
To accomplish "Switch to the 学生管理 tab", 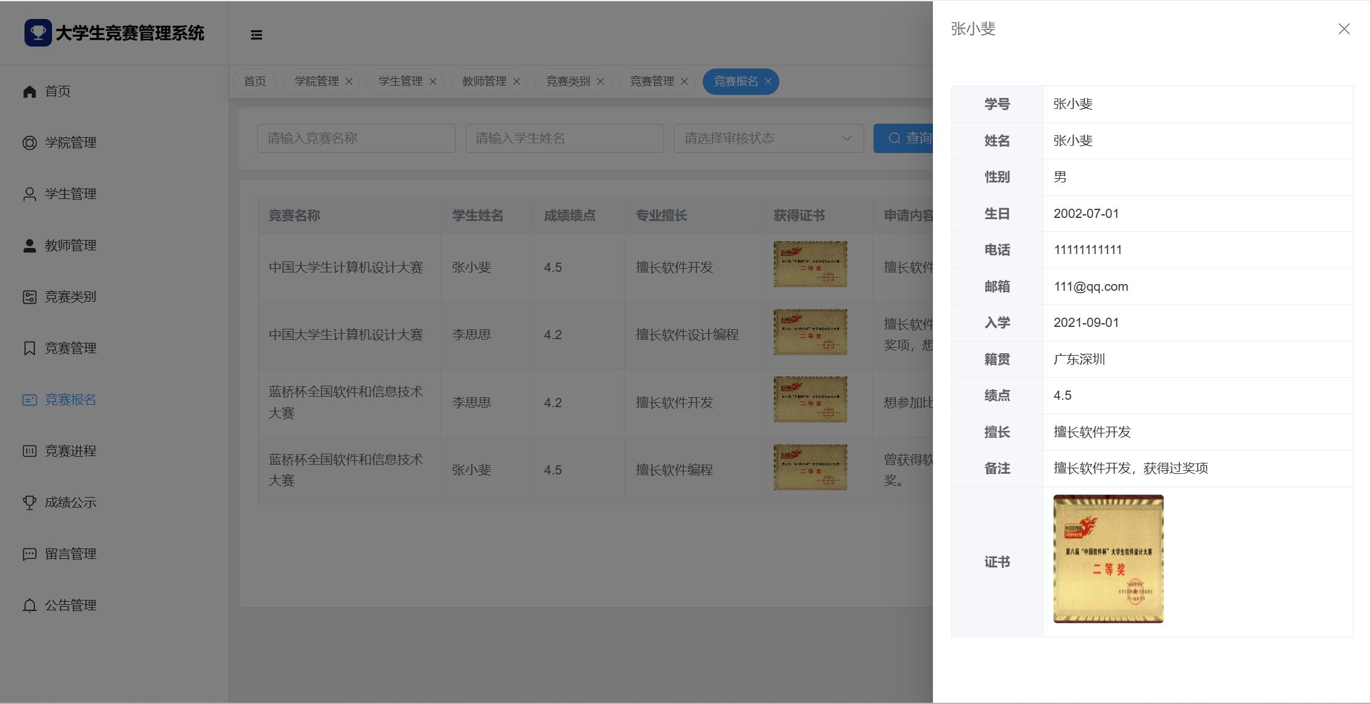I will point(400,81).
